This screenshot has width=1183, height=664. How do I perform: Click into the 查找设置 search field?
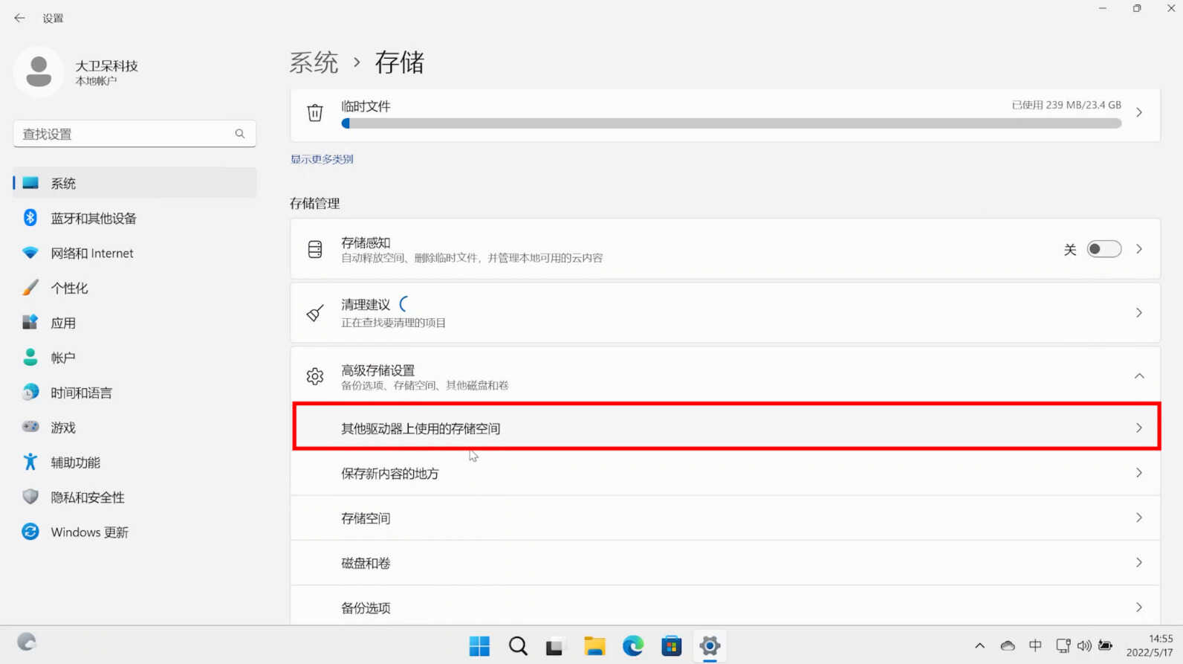coord(123,134)
